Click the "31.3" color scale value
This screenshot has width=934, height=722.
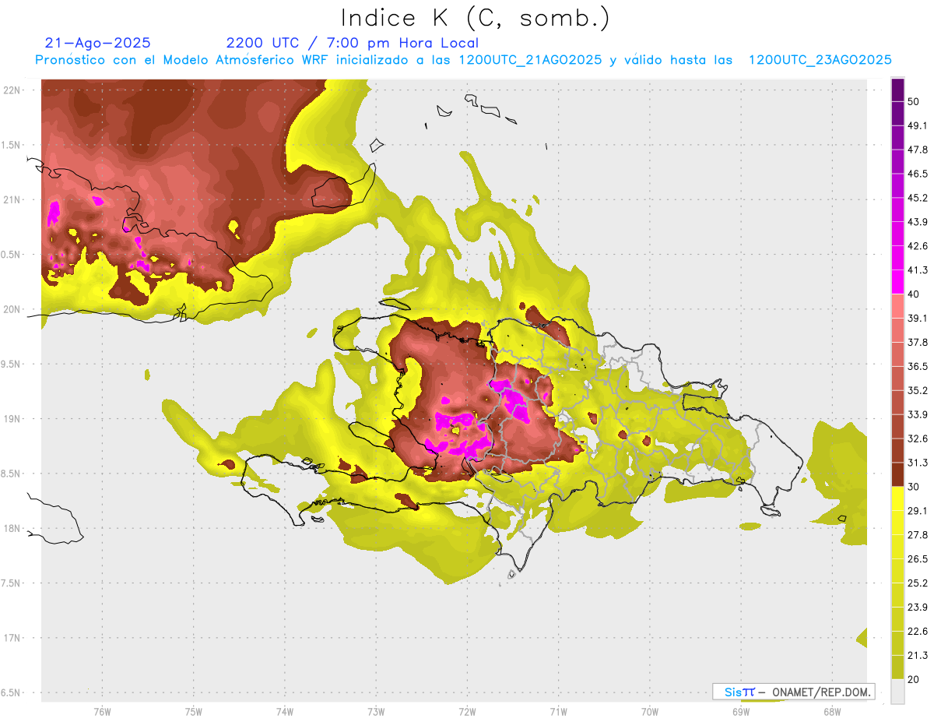click(918, 463)
